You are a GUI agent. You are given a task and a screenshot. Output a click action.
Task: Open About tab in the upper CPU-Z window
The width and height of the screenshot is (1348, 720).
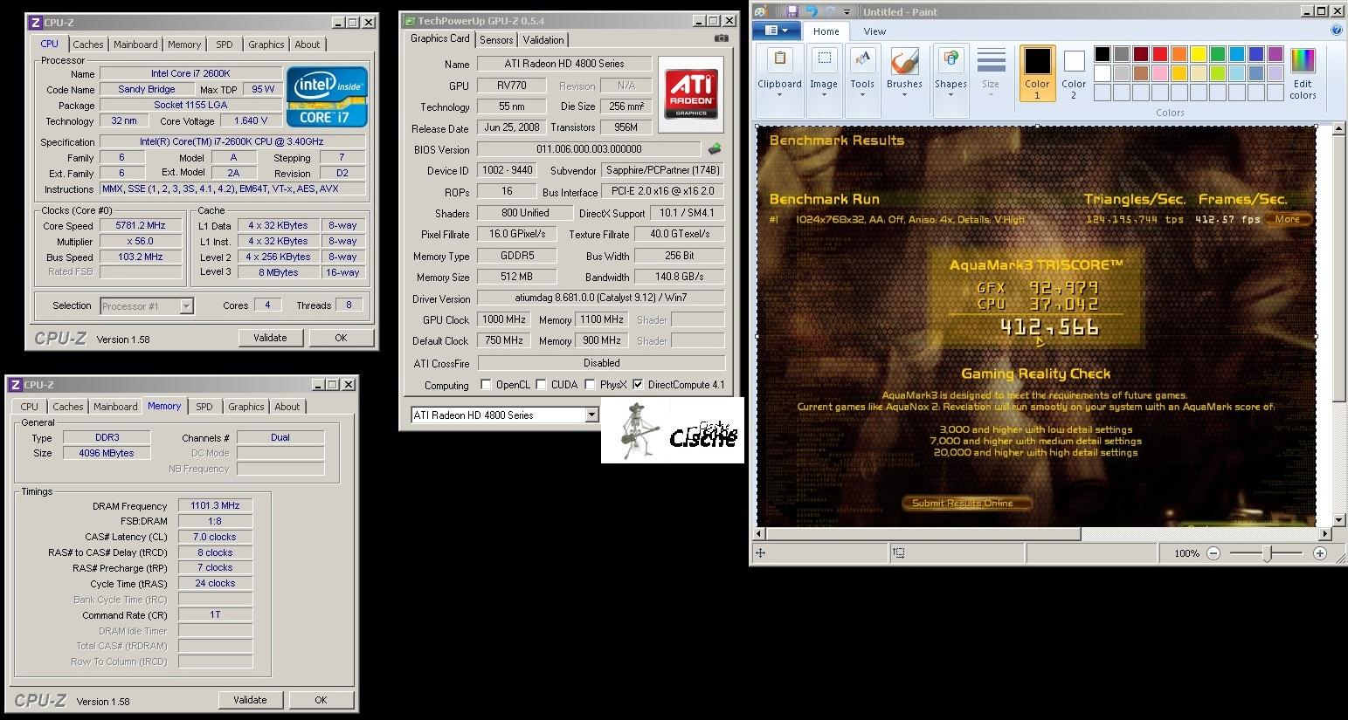(x=308, y=45)
